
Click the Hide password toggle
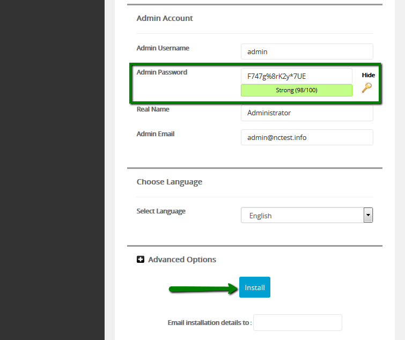point(368,75)
